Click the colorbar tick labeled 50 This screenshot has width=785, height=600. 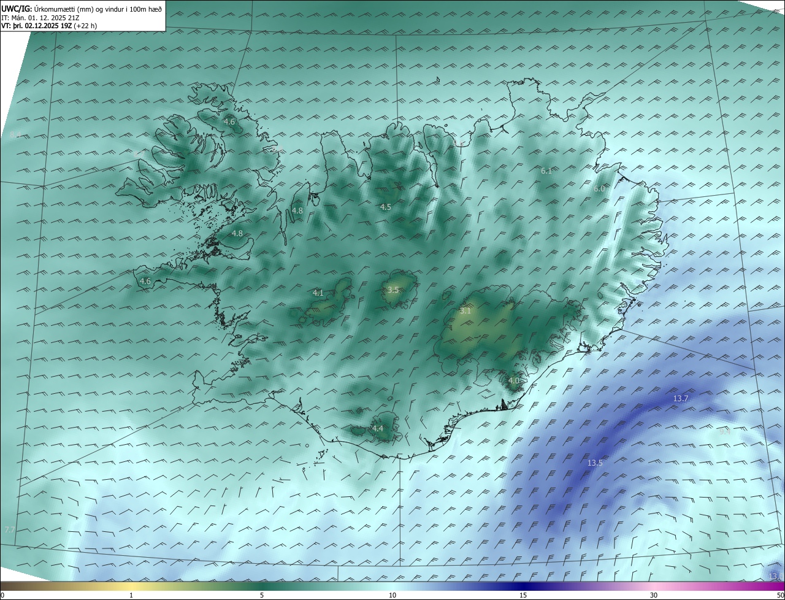point(780,595)
